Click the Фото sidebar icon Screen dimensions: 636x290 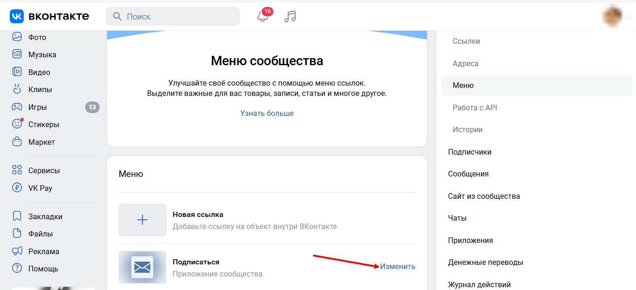pos(17,37)
